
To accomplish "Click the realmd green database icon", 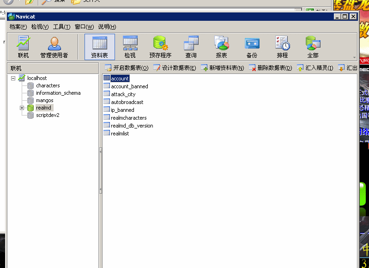I will click(30, 108).
